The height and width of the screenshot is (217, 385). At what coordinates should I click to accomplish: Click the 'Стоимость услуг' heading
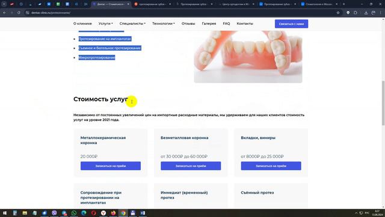tap(100, 99)
